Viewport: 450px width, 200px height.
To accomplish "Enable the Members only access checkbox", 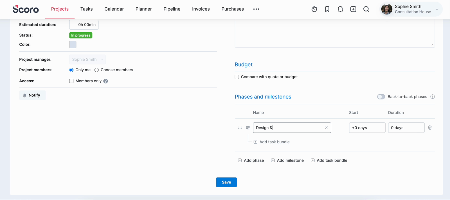I will coord(71,81).
